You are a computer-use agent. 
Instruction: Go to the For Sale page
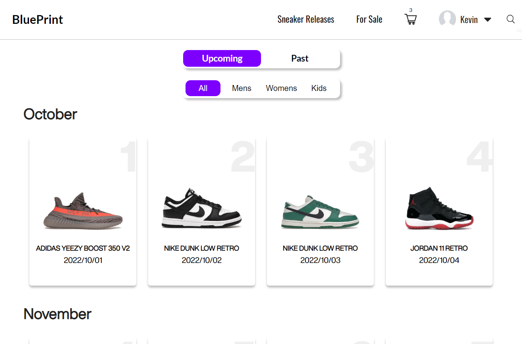click(x=369, y=19)
